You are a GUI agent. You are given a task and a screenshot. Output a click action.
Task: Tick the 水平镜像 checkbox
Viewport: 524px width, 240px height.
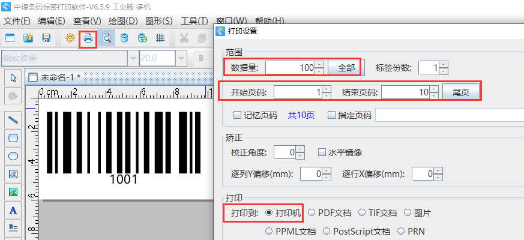[322, 153]
